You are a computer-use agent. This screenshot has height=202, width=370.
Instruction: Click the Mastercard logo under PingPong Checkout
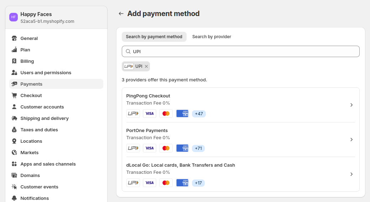coord(166,113)
